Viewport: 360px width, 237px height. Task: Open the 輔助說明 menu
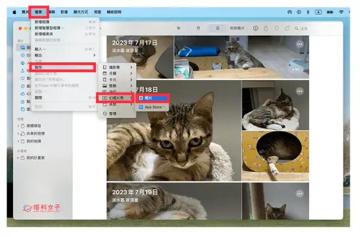coord(114,12)
